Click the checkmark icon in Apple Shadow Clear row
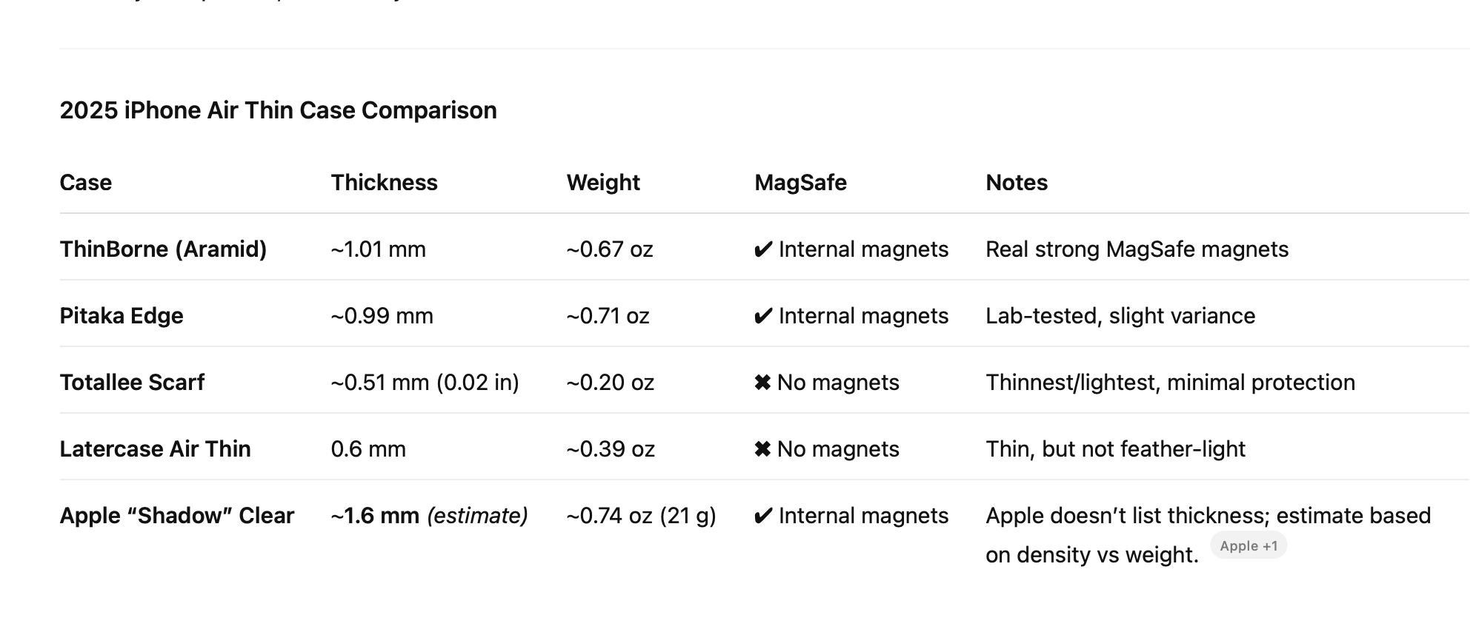The width and height of the screenshot is (1473, 632). (762, 517)
